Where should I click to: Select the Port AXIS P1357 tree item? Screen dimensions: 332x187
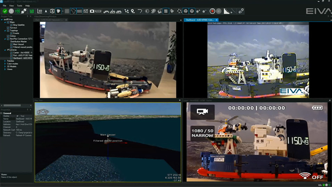23,55
